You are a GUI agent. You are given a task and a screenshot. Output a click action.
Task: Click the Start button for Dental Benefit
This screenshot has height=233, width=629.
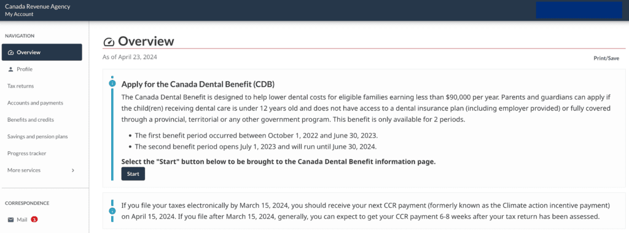(x=133, y=174)
